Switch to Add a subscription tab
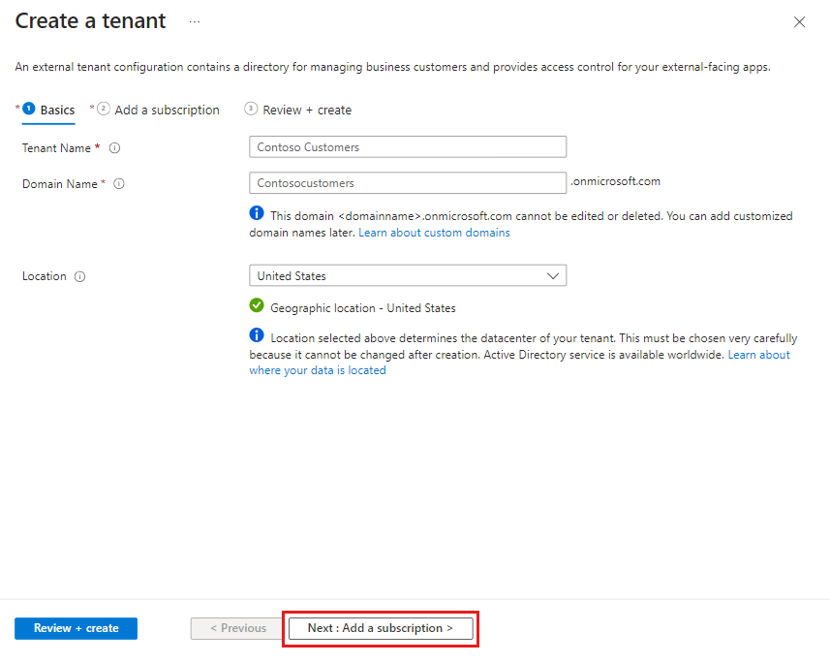The height and width of the screenshot is (664, 830). [x=167, y=111]
